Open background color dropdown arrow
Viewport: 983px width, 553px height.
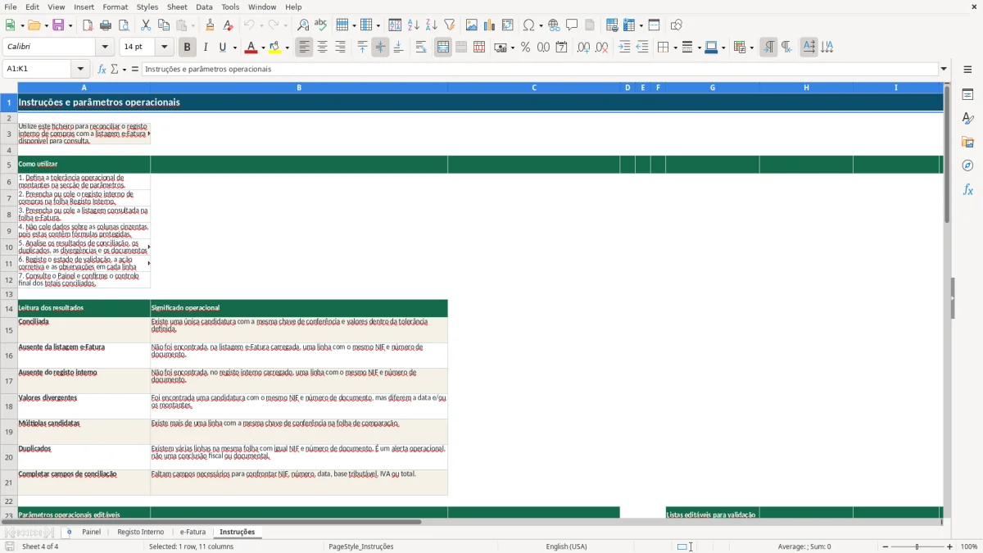click(x=288, y=48)
